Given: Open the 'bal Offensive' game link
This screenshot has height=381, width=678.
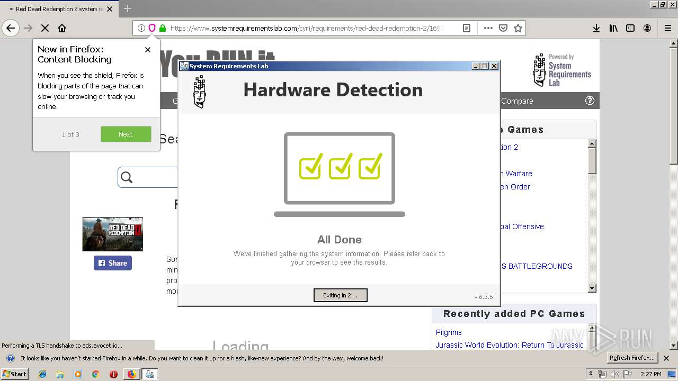Looking at the screenshot, I should click(522, 226).
